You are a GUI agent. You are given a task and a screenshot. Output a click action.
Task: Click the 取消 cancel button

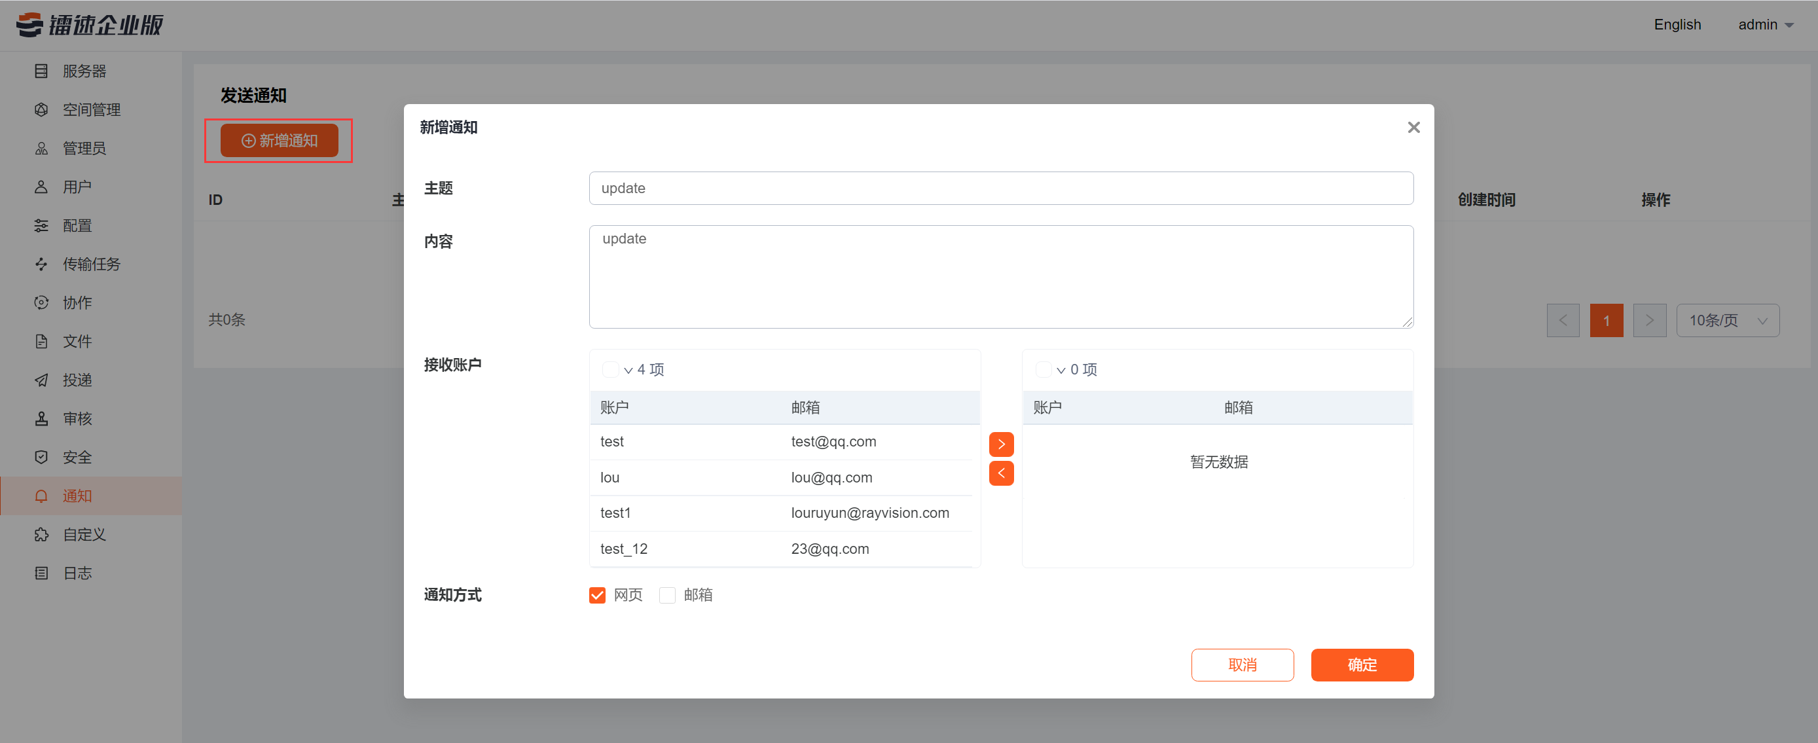coord(1242,664)
